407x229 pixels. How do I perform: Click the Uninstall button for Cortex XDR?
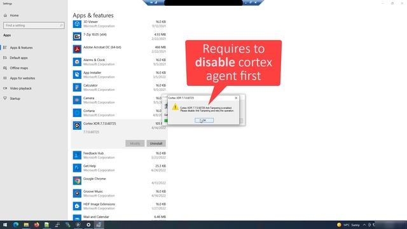(156, 143)
